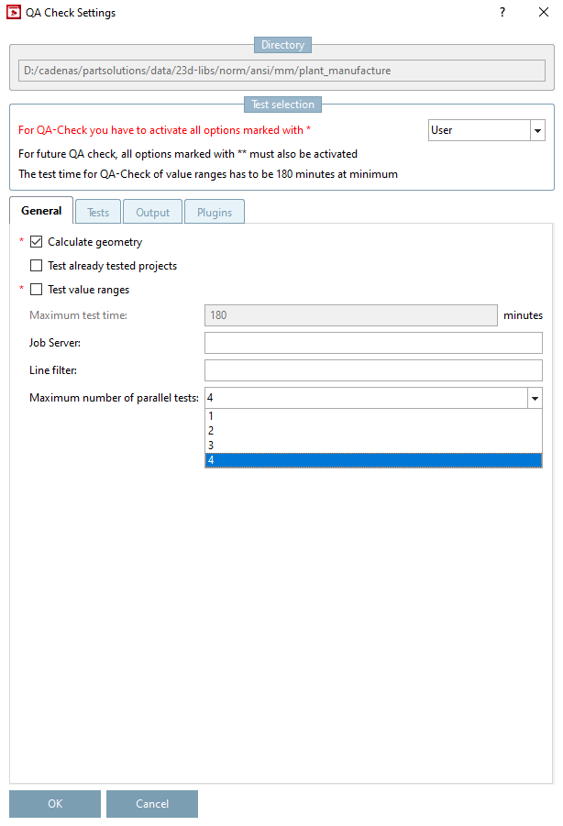
Task: Click the Cancel button
Action: (x=152, y=804)
